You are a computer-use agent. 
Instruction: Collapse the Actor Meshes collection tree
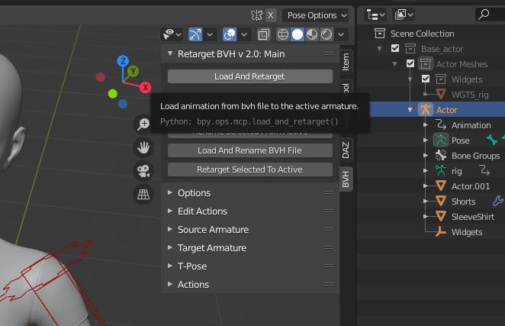pyautogui.click(x=395, y=64)
